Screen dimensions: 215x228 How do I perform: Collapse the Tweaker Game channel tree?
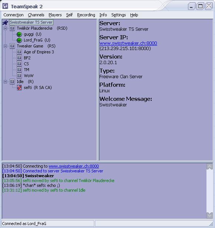(x=6, y=46)
